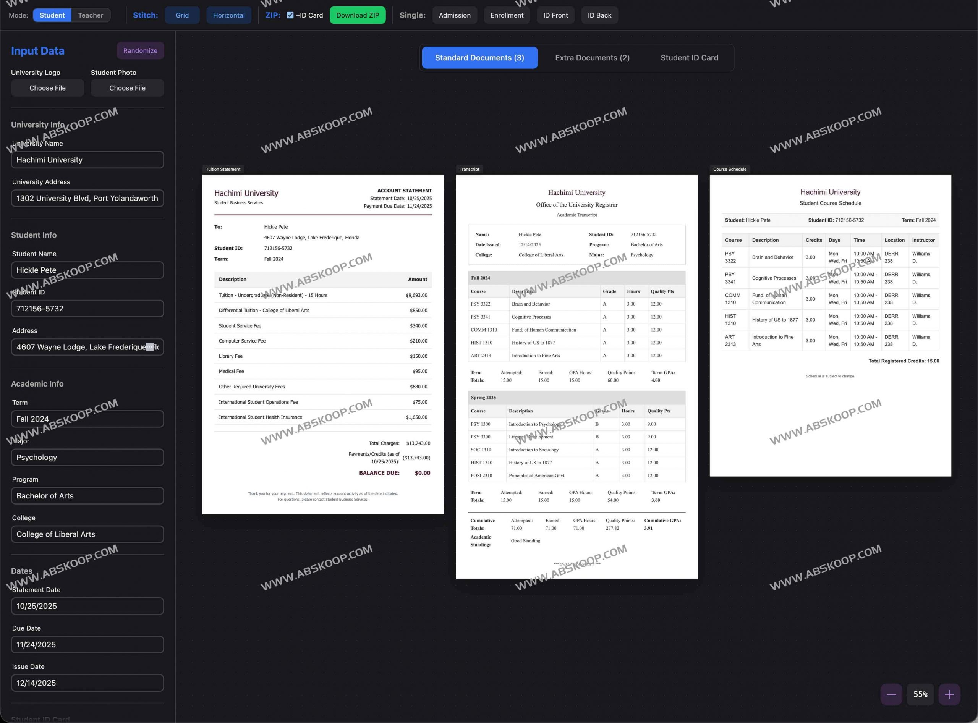Edit the College field

click(x=87, y=534)
